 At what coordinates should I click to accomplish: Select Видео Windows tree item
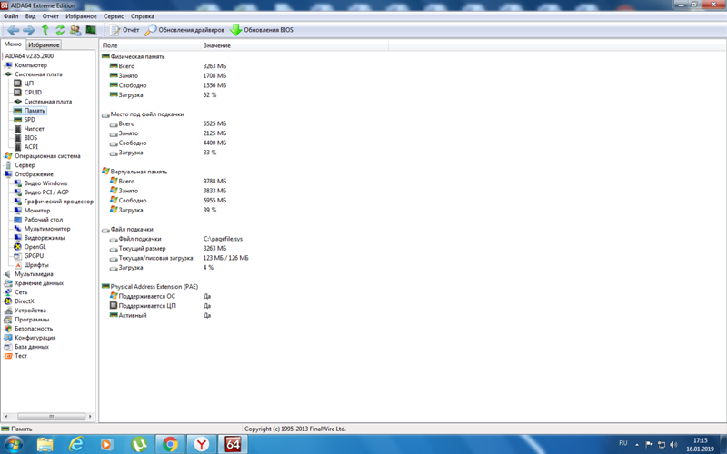pos(46,183)
